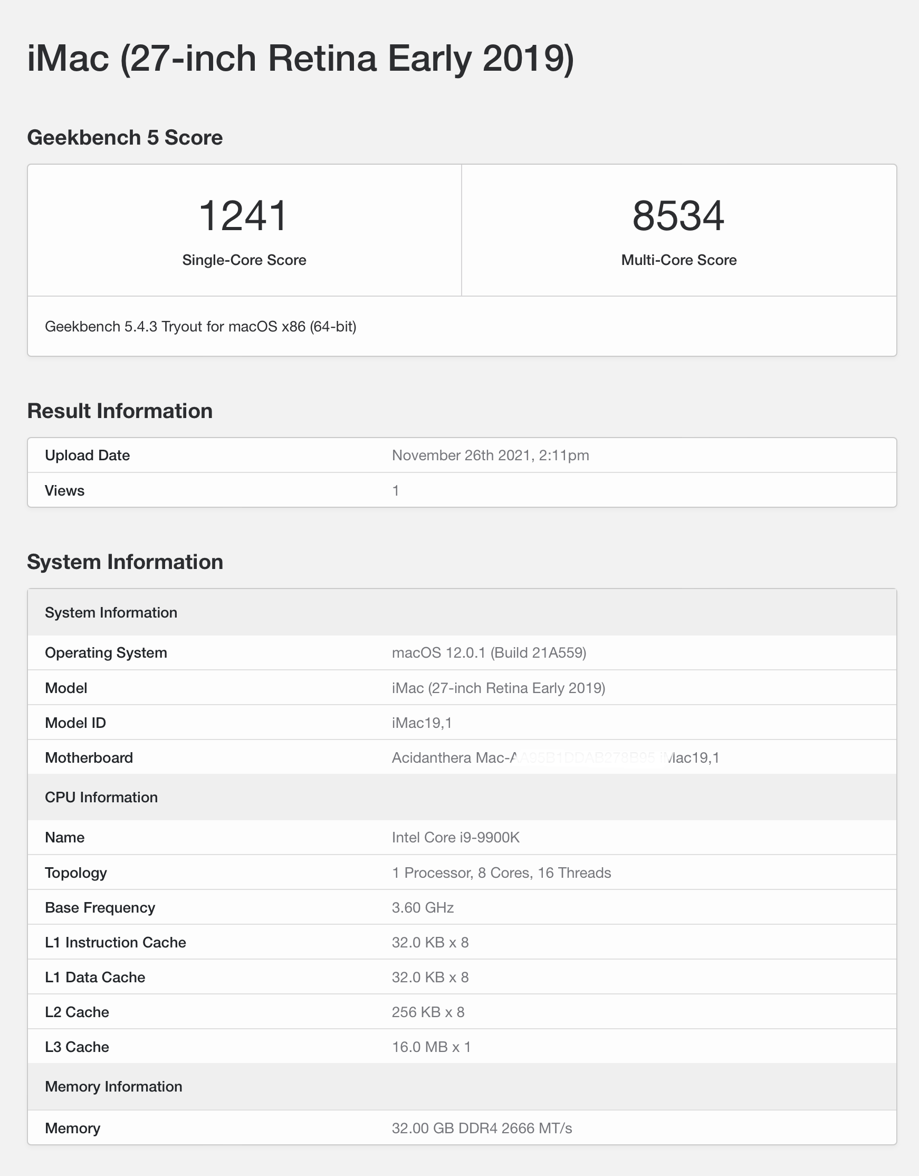Click the multi-core score value 8534
919x1176 pixels.
tap(678, 216)
